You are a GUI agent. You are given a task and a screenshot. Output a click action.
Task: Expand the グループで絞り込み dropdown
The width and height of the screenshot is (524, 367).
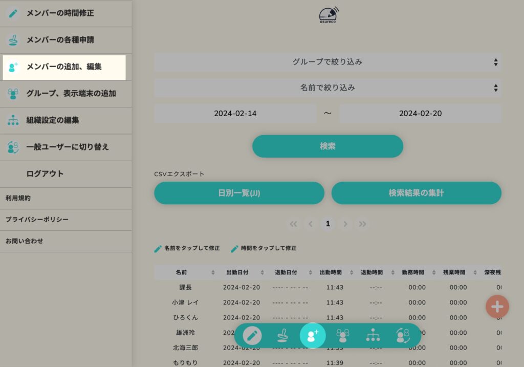[x=327, y=62]
